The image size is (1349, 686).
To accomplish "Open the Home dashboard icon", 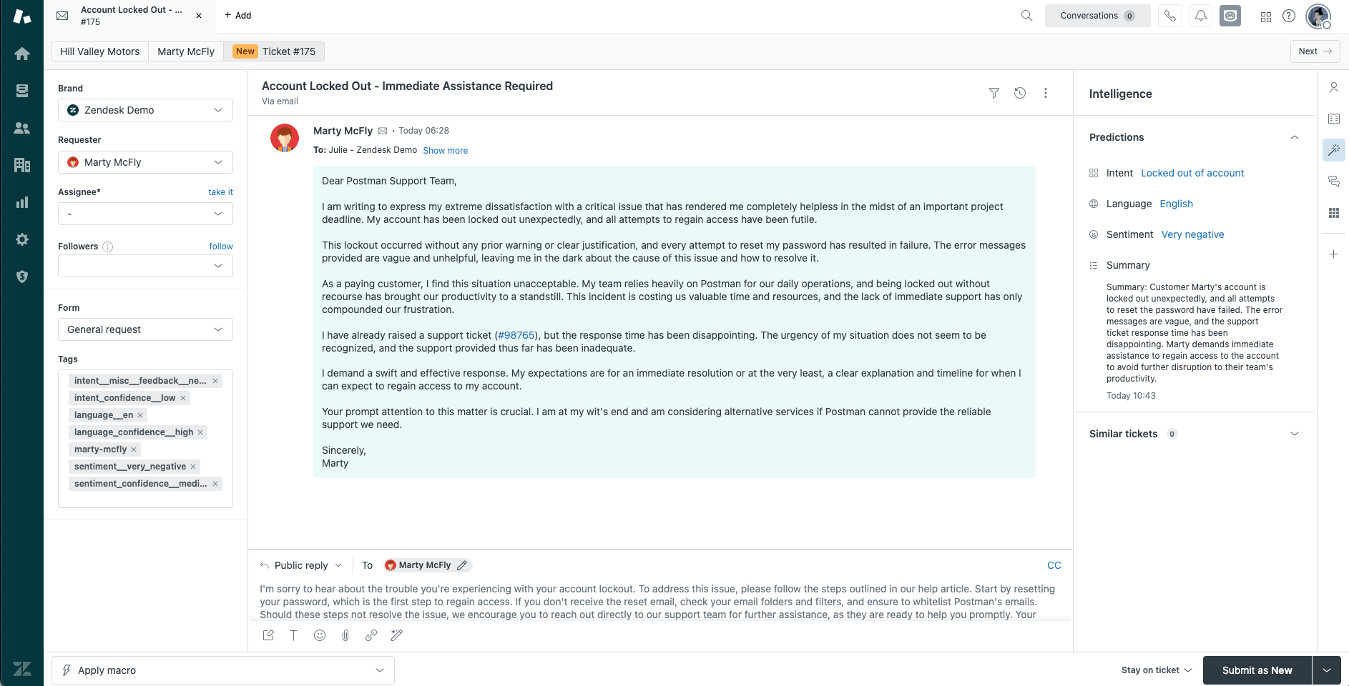I will tap(22, 54).
